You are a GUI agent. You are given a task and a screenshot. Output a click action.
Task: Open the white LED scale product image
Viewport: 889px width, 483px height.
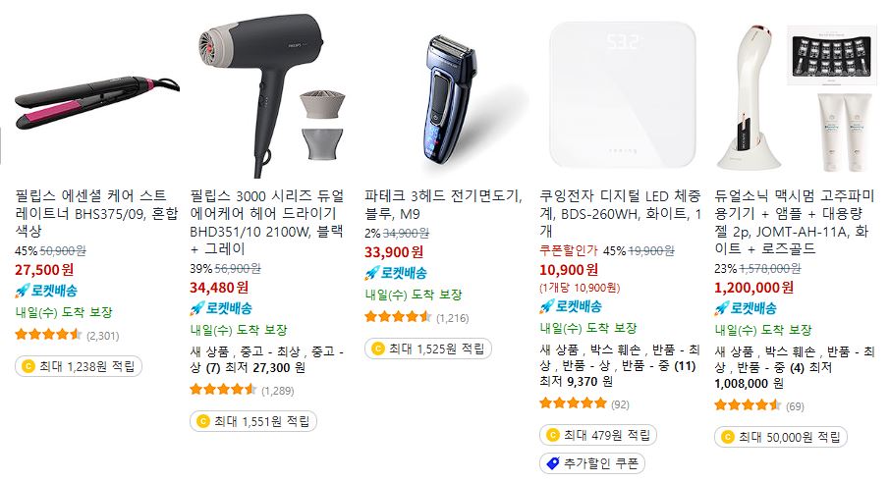point(622,95)
